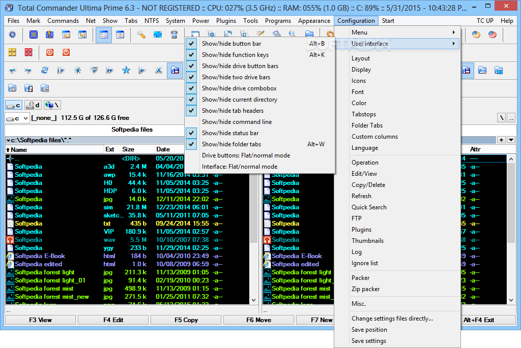Click the orange wrench toolbar icon
This screenshot has width=521, height=348.
[x=141, y=35]
